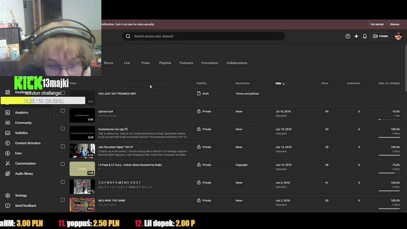Click the Analytics bar chart icon

[x=8, y=113]
